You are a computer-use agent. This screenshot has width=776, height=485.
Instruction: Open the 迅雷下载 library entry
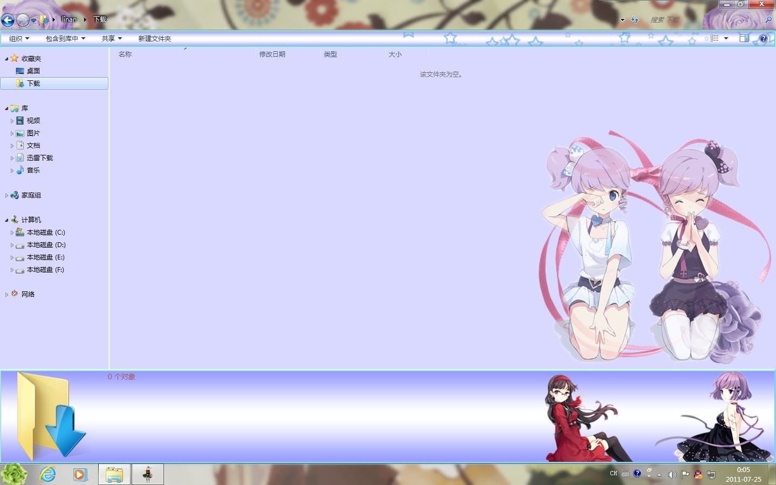click(x=39, y=158)
